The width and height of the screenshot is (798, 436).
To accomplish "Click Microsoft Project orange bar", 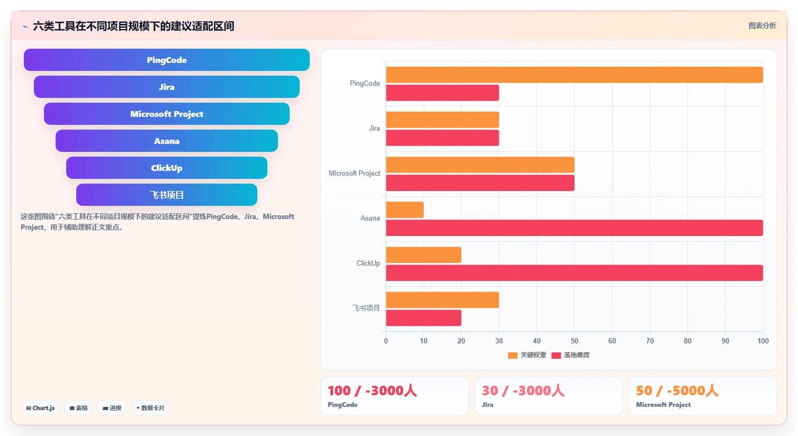I will coord(480,165).
